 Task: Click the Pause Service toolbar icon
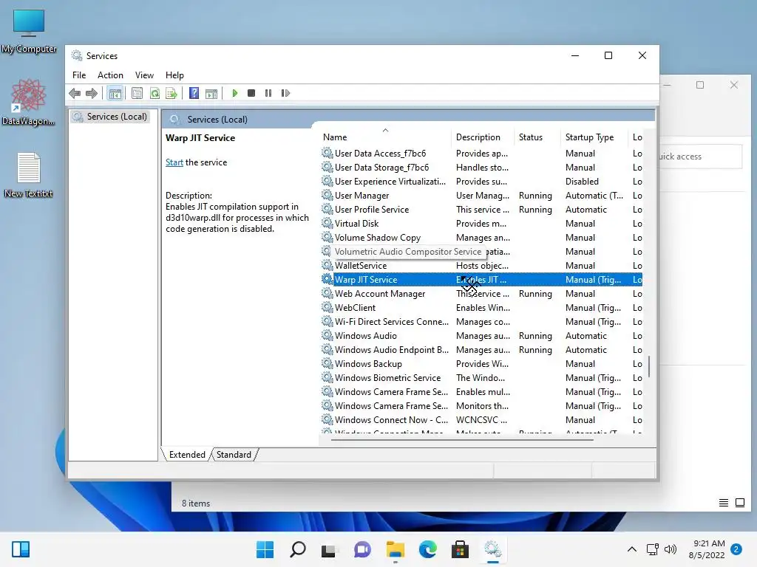pos(268,93)
